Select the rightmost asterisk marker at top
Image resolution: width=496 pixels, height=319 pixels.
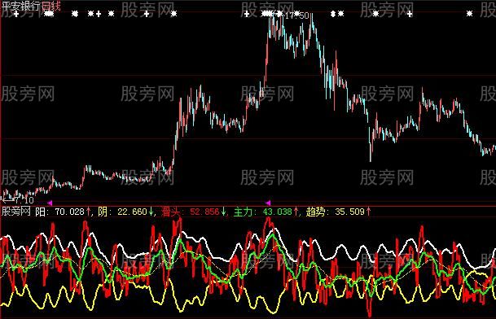[469, 14]
